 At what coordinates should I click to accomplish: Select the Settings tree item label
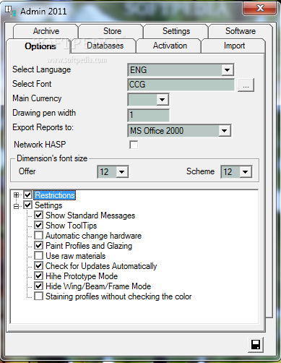pyautogui.click(x=48, y=205)
